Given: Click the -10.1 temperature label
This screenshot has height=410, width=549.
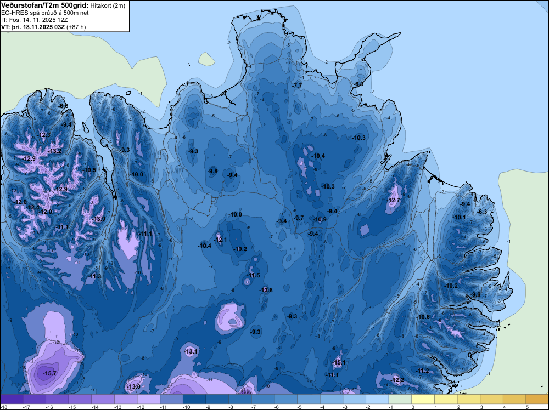Looking at the screenshot, I should tap(460, 218).
